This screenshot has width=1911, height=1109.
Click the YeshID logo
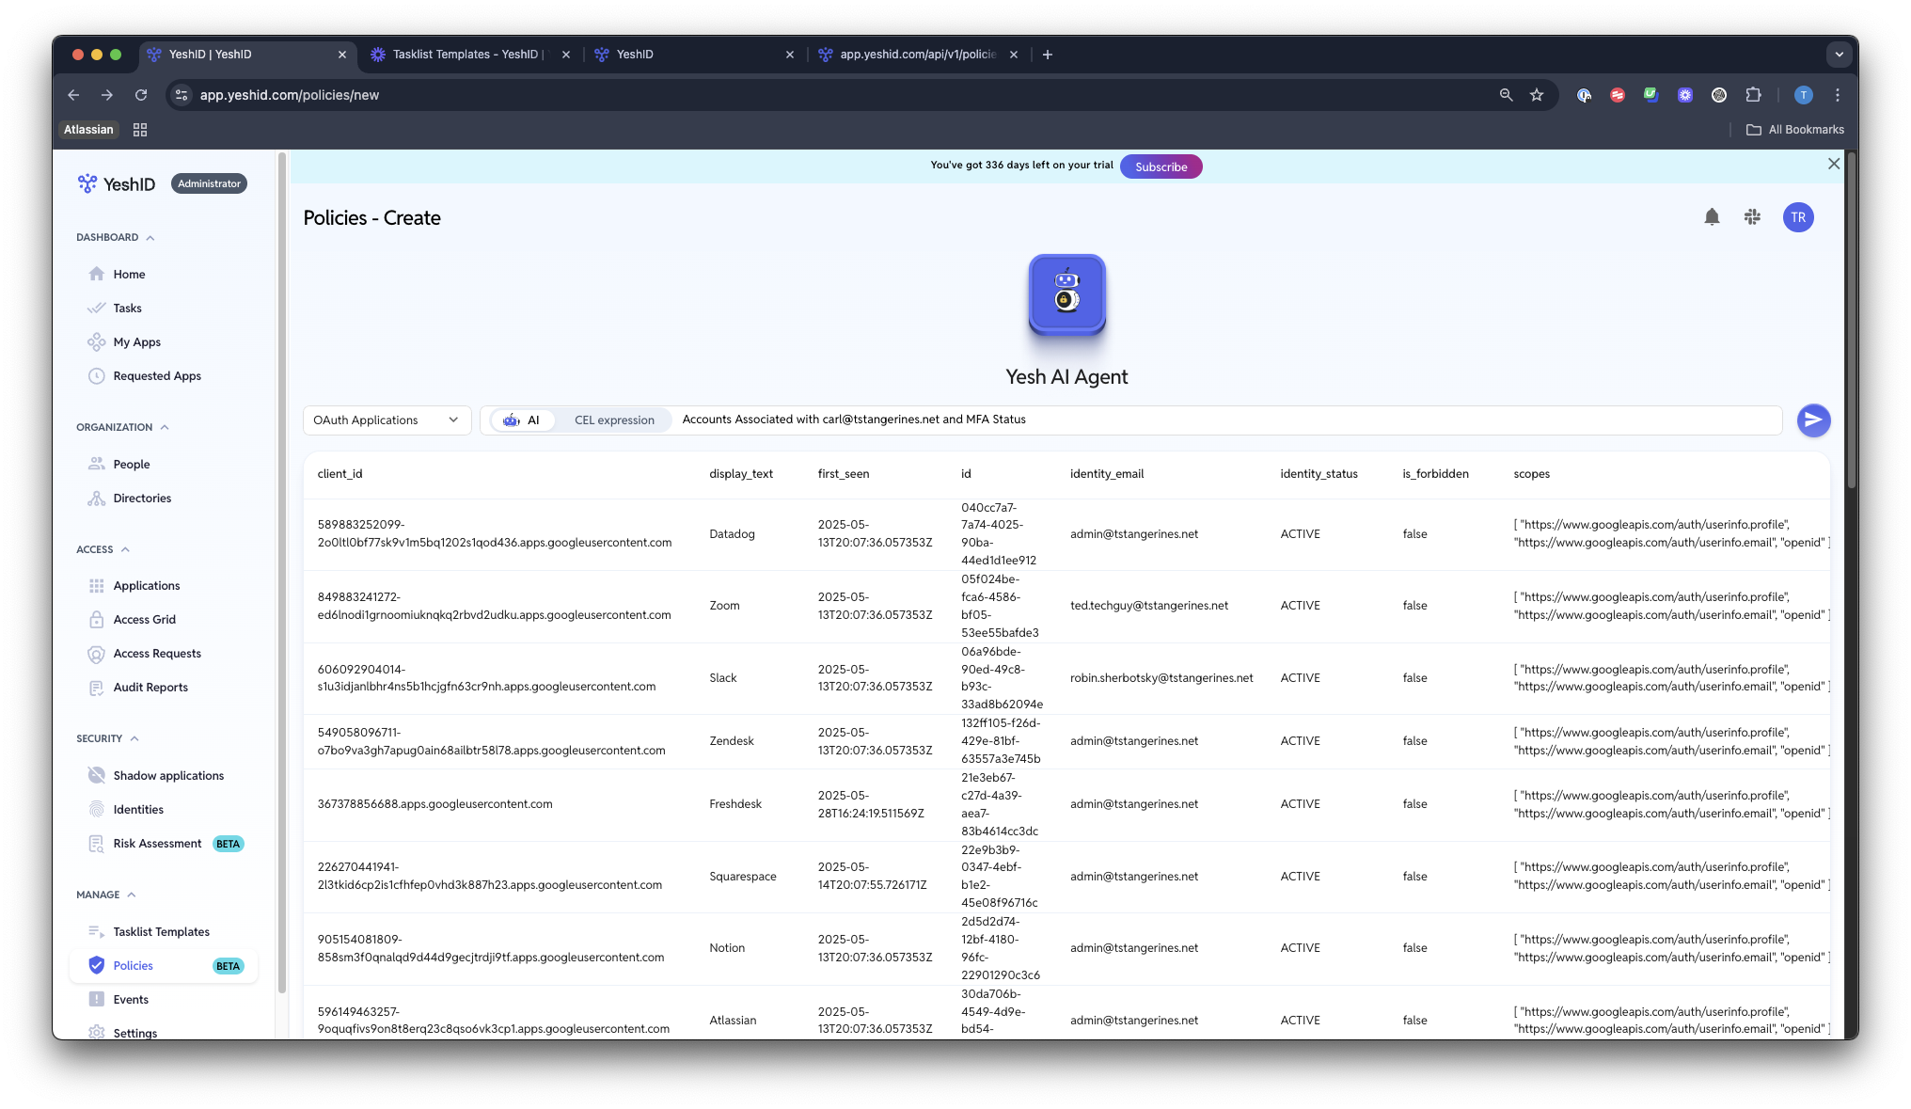click(x=116, y=184)
